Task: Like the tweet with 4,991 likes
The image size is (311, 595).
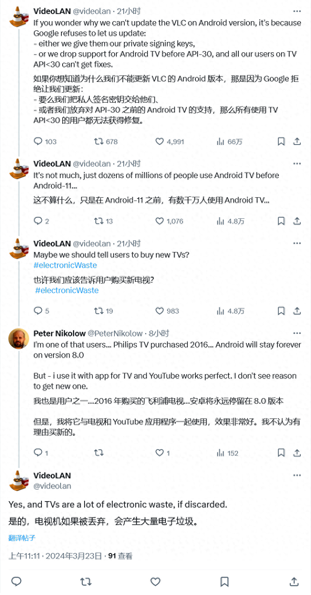Action: pyautogui.click(x=159, y=141)
